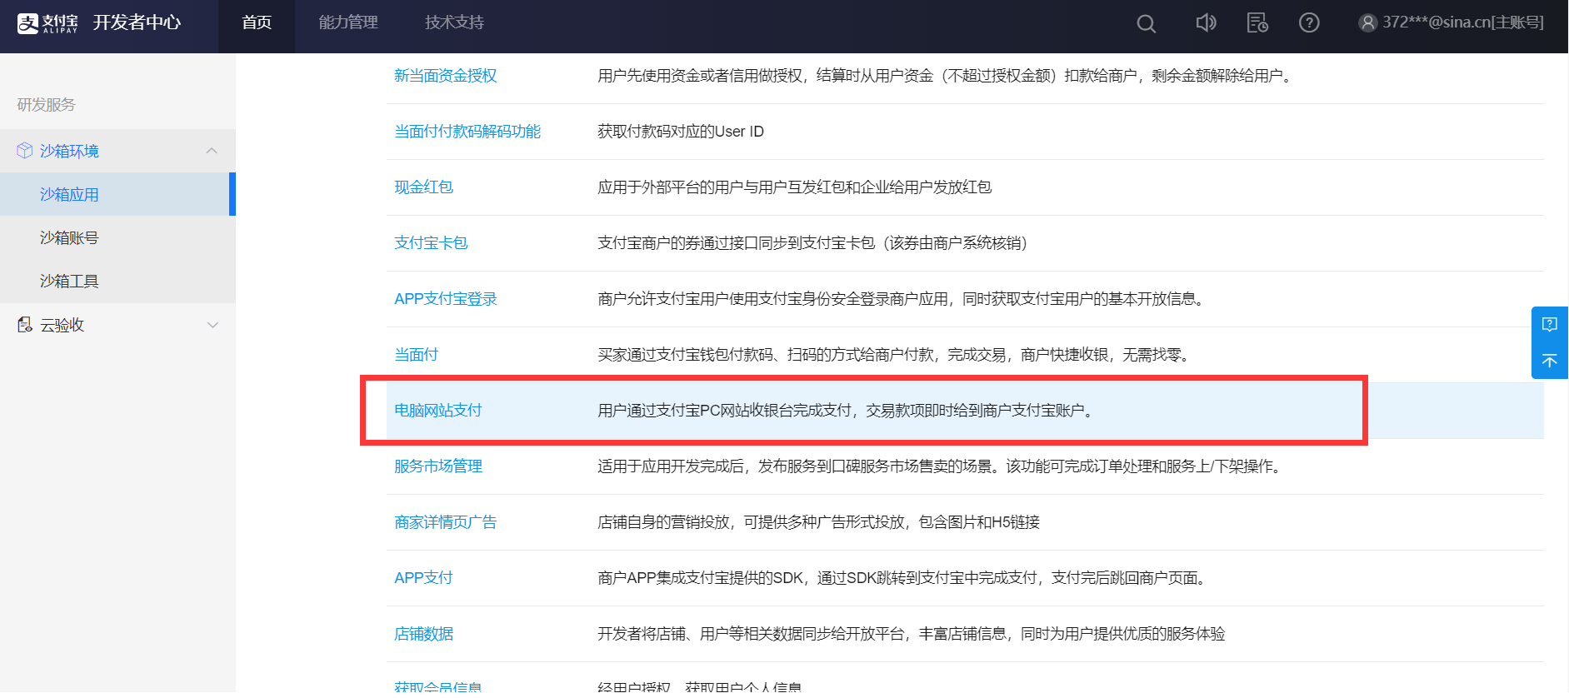Open the 电脑网站支付 link
The height and width of the screenshot is (698, 1569).
click(x=437, y=411)
